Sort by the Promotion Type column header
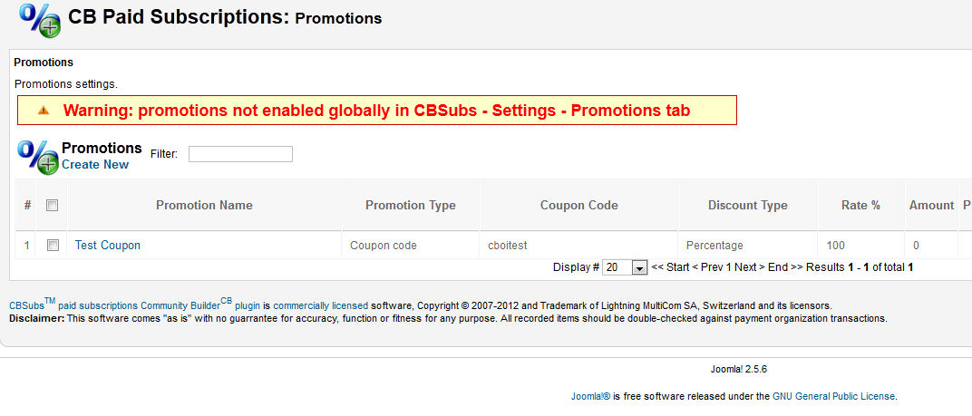972x416 pixels. [x=411, y=205]
